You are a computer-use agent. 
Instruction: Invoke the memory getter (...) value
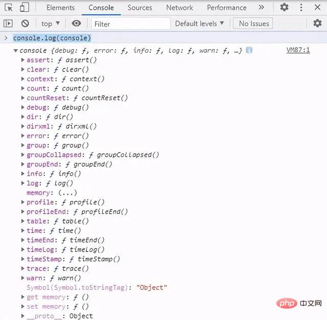coord(67,193)
